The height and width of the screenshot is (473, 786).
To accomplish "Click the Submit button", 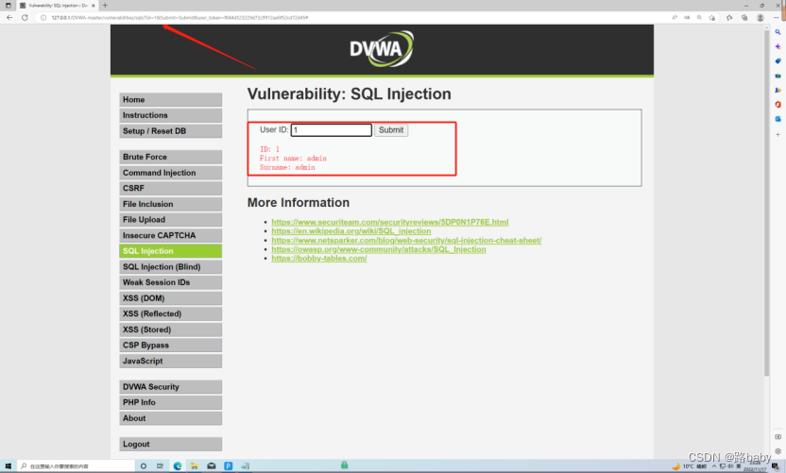I will click(x=391, y=129).
